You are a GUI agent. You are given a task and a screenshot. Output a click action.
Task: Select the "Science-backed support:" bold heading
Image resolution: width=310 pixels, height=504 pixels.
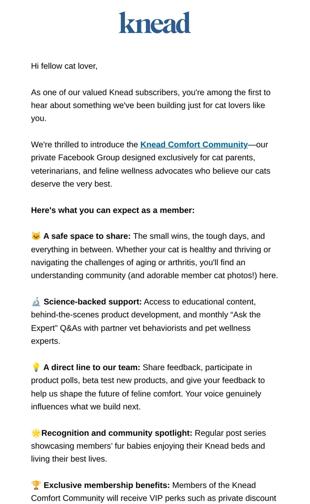click(x=93, y=302)
